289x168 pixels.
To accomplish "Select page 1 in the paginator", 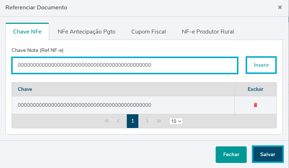I will point(133,121).
